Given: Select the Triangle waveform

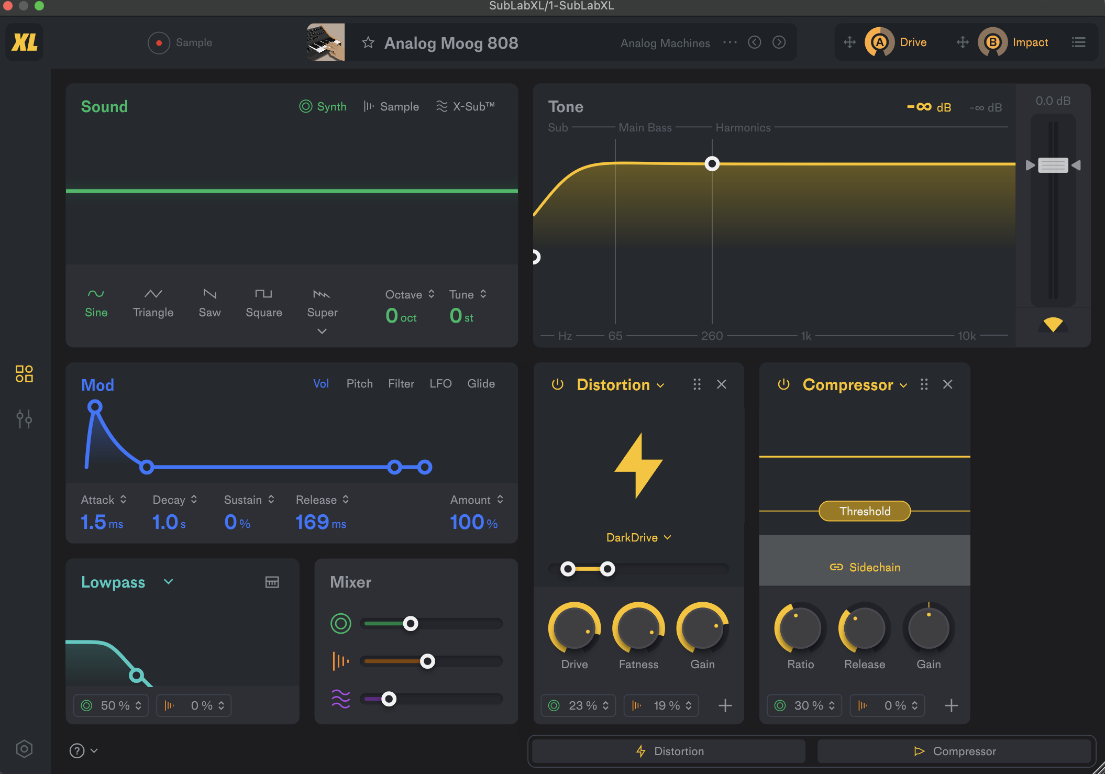Looking at the screenshot, I should [x=153, y=303].
